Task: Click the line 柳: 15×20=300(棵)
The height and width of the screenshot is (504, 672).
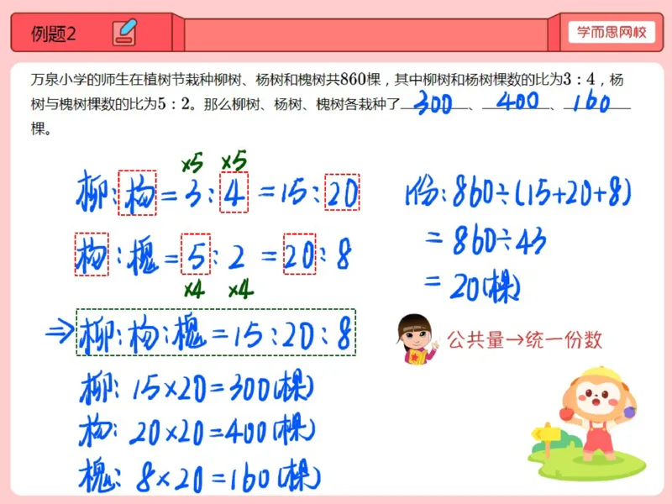Action: [x=197, y=388]
